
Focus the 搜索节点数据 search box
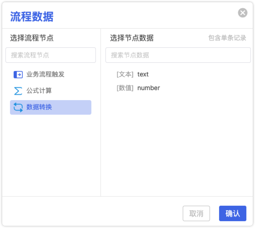(178, 55)
